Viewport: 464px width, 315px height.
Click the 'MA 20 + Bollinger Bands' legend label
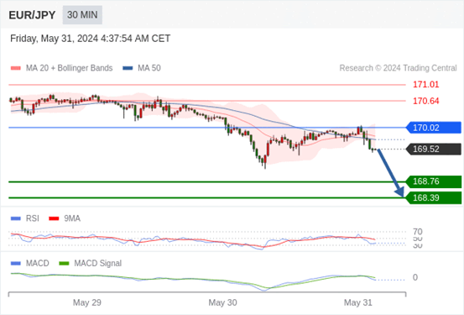pyautogui.click(x=70, y=68)
